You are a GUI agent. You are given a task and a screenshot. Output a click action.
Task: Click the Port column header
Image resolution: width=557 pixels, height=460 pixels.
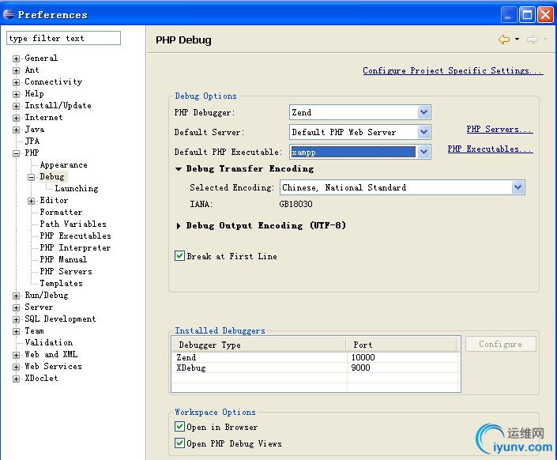(401, 345)
